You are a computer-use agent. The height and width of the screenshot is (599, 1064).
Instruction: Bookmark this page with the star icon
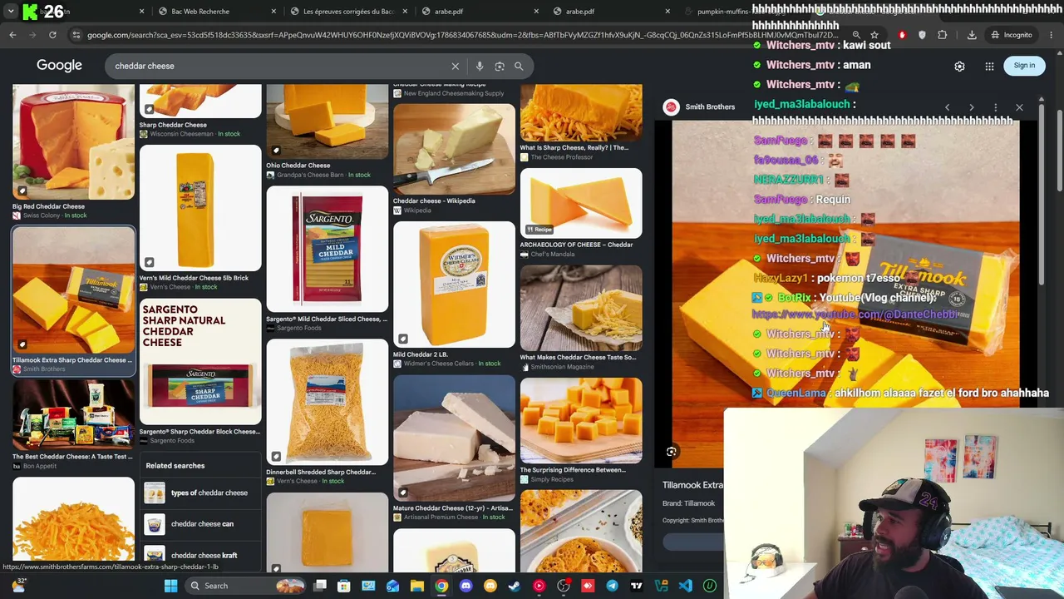click(874, 35)
